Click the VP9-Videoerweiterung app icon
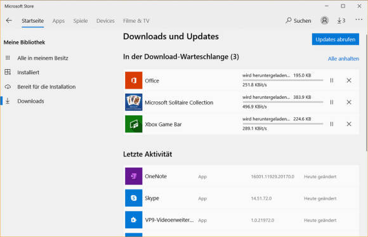 coord(133,220)
